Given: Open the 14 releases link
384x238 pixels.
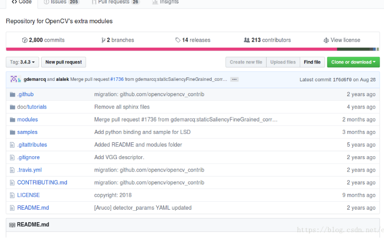Looking at the screenshot, I should [193, 40].
